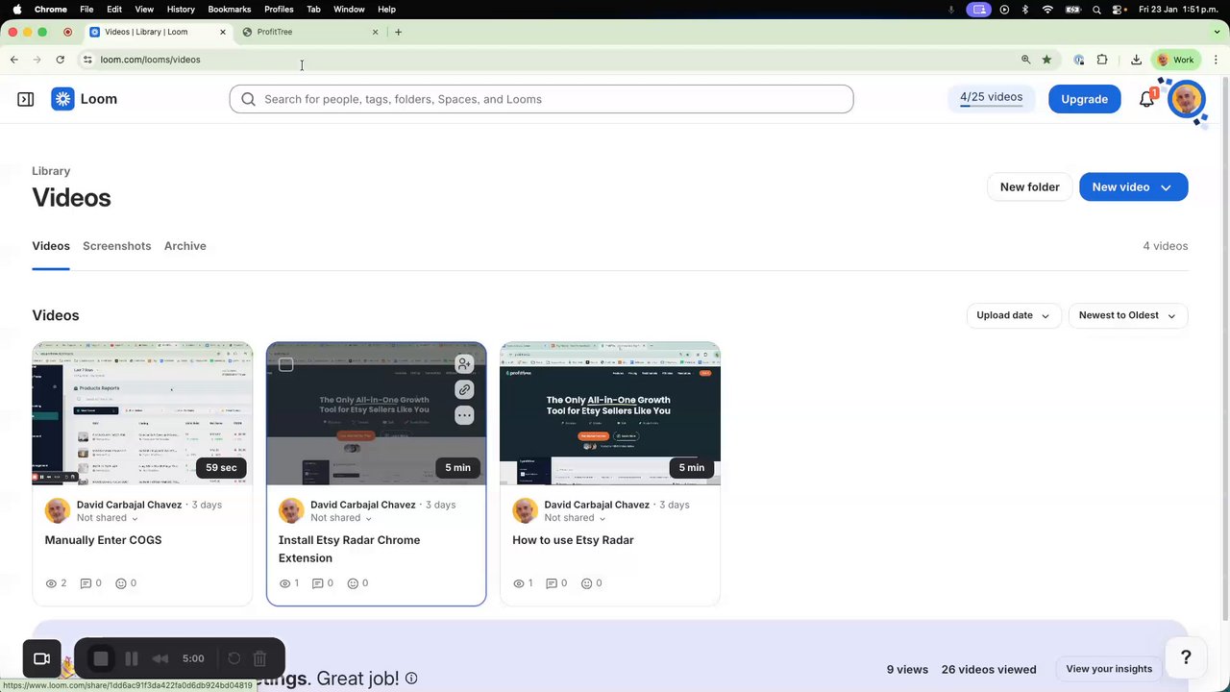Click the site info icon in address bar
Viewport: 1230px width, 692px height.
87,60
